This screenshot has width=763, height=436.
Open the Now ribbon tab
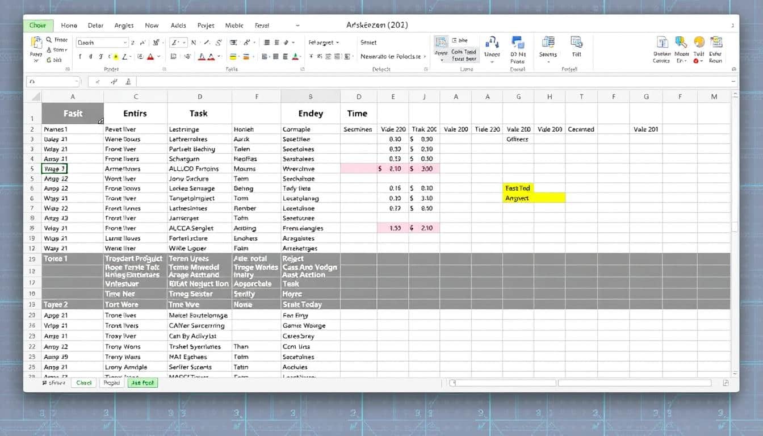(x=152, y=26)
